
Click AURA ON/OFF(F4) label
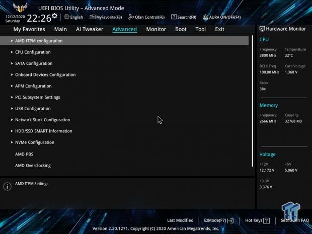click(x=225, y=17)
